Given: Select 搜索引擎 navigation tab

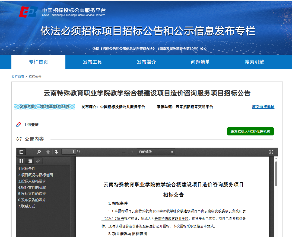Looking at the screenshot, I should click(254, 62).
